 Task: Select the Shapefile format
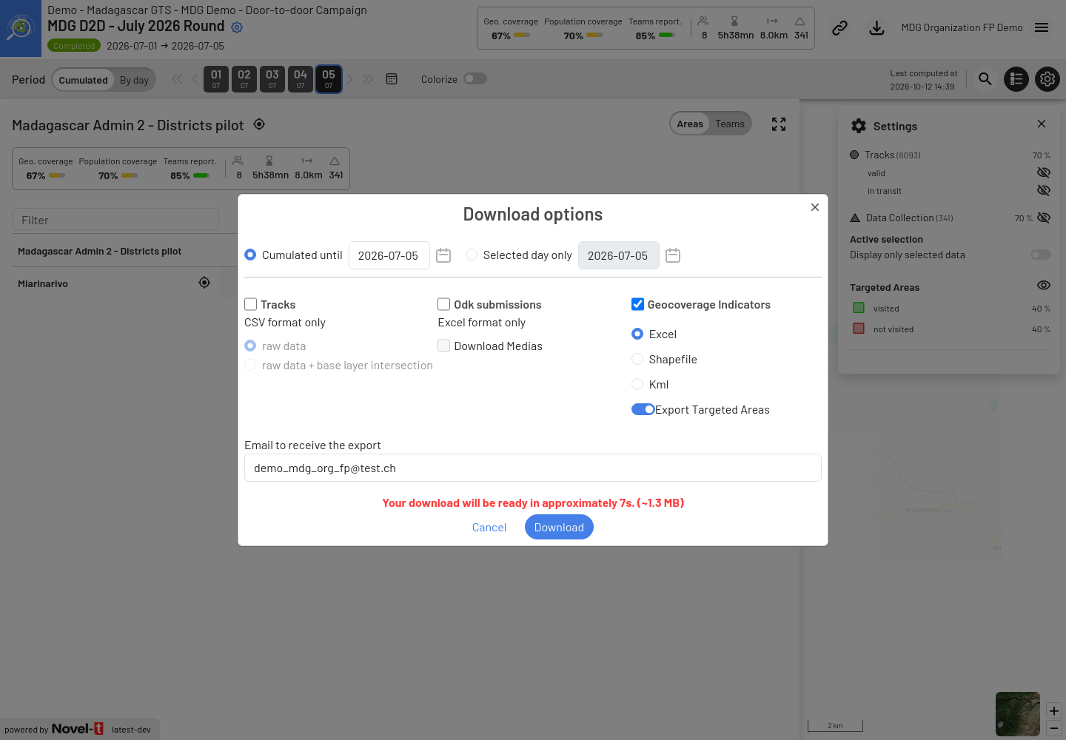pos(637,359)
